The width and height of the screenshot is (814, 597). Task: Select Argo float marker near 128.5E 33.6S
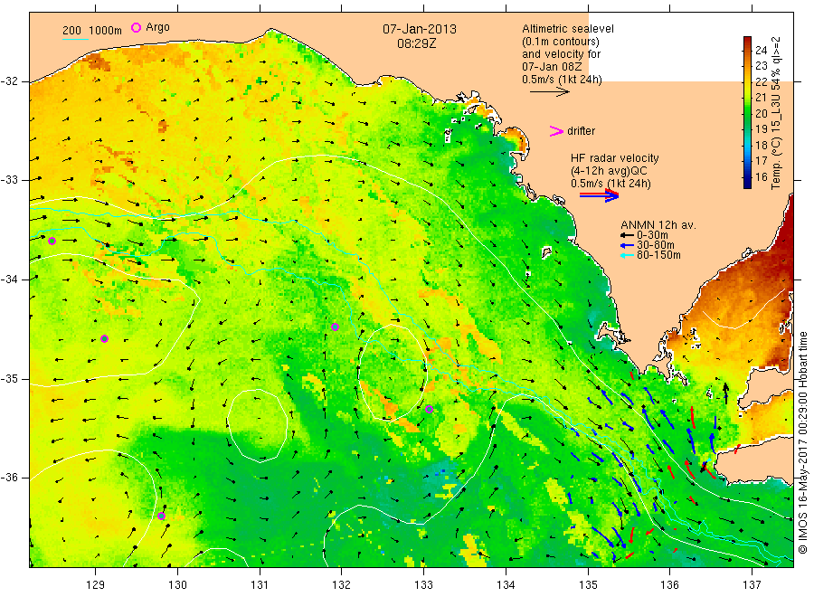tap(52, 241)
